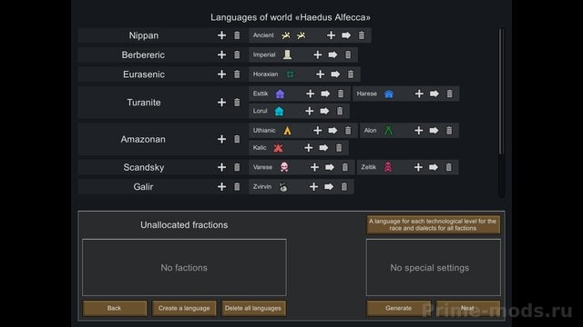This screenshot has height=327, width=583.
Task: Delete the Imperial dialect
Action: [x=348, y=54]
